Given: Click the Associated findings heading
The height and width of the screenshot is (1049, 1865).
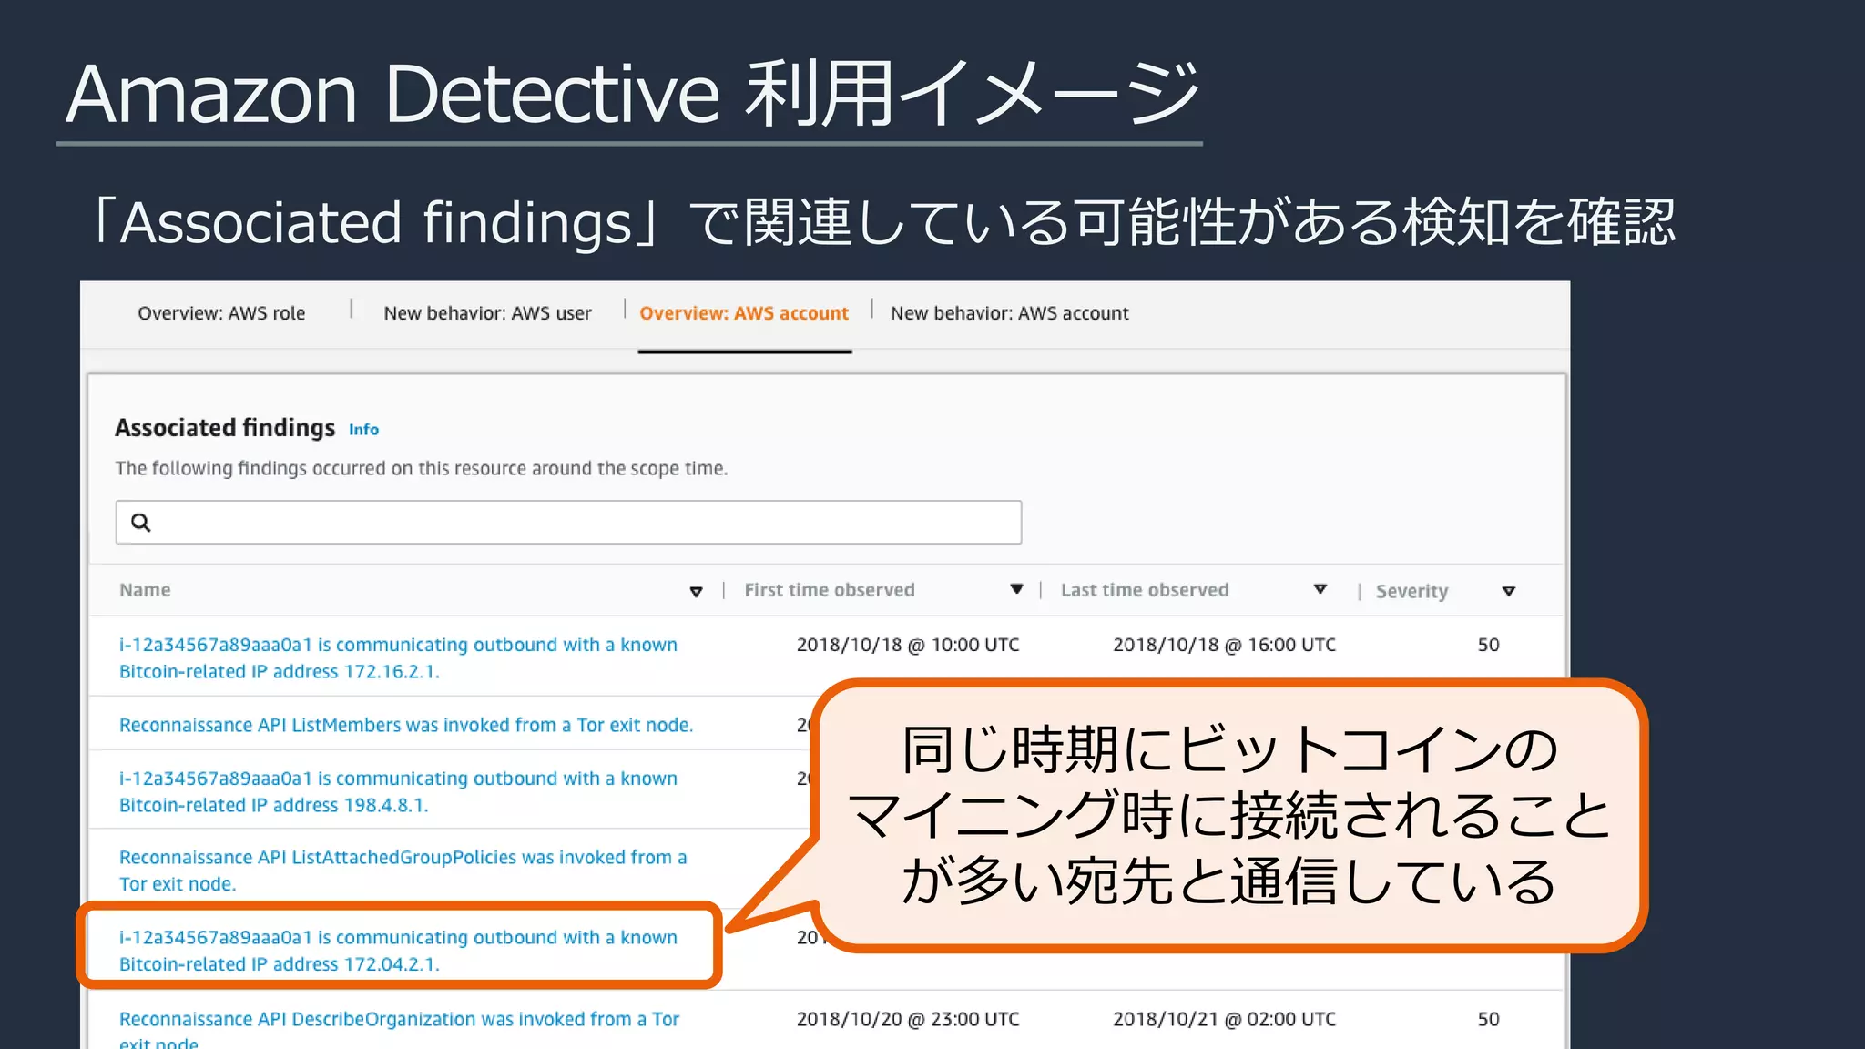Looking at the screenshot, I should coord(225,428).
